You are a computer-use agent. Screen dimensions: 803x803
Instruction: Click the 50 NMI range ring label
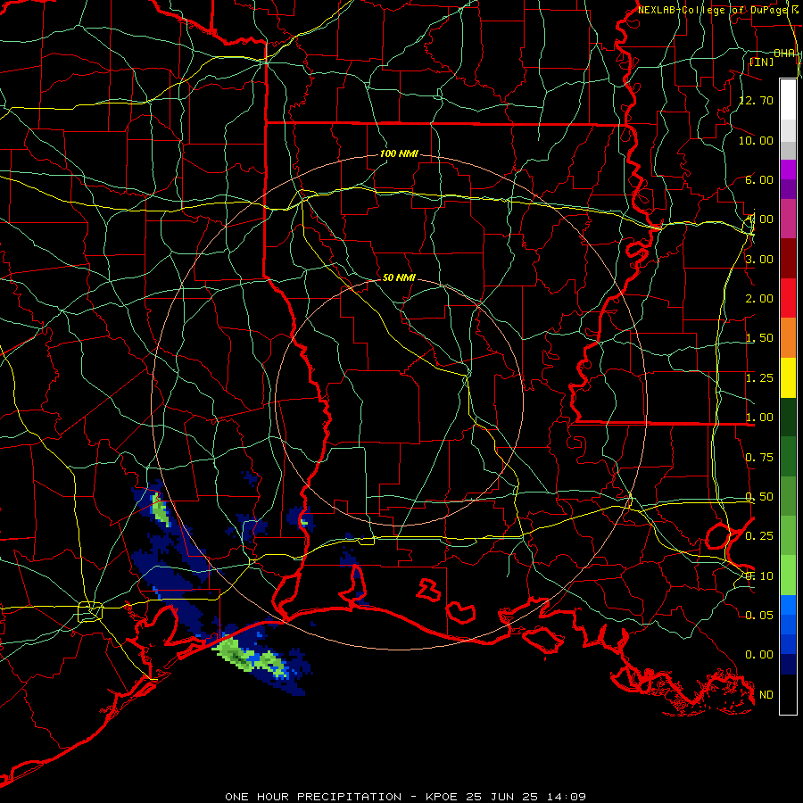(399, 277)
